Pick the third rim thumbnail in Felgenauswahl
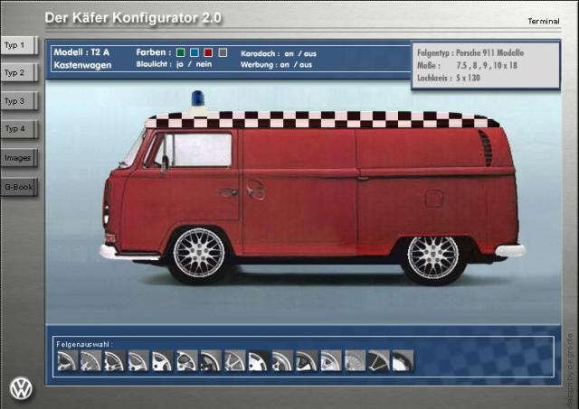Viewport: 579px width, 409px height. [x=115, y=360]
